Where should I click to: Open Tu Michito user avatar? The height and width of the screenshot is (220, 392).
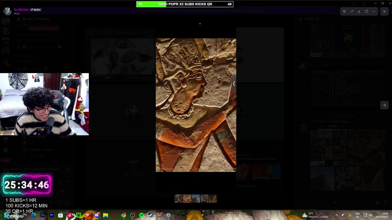point(7,11)
